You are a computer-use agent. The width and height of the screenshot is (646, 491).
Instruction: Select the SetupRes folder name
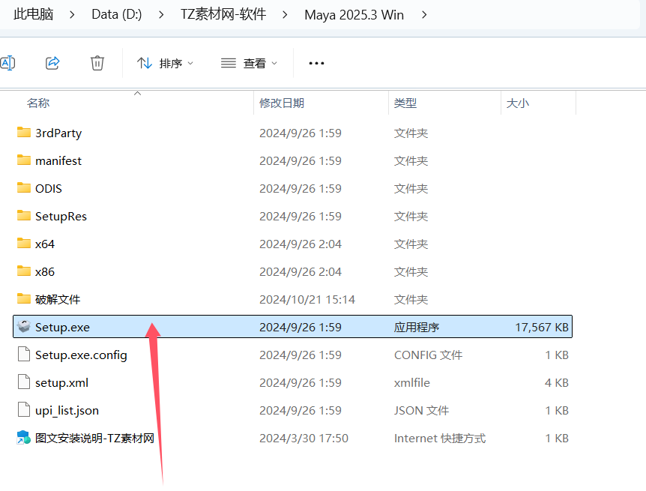pyautogui.click(x=61, y=217)
